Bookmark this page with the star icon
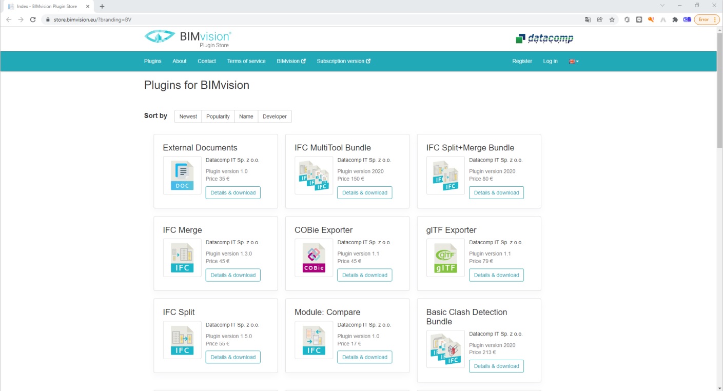This screenshot has width=723, height=391. (612, 19)
